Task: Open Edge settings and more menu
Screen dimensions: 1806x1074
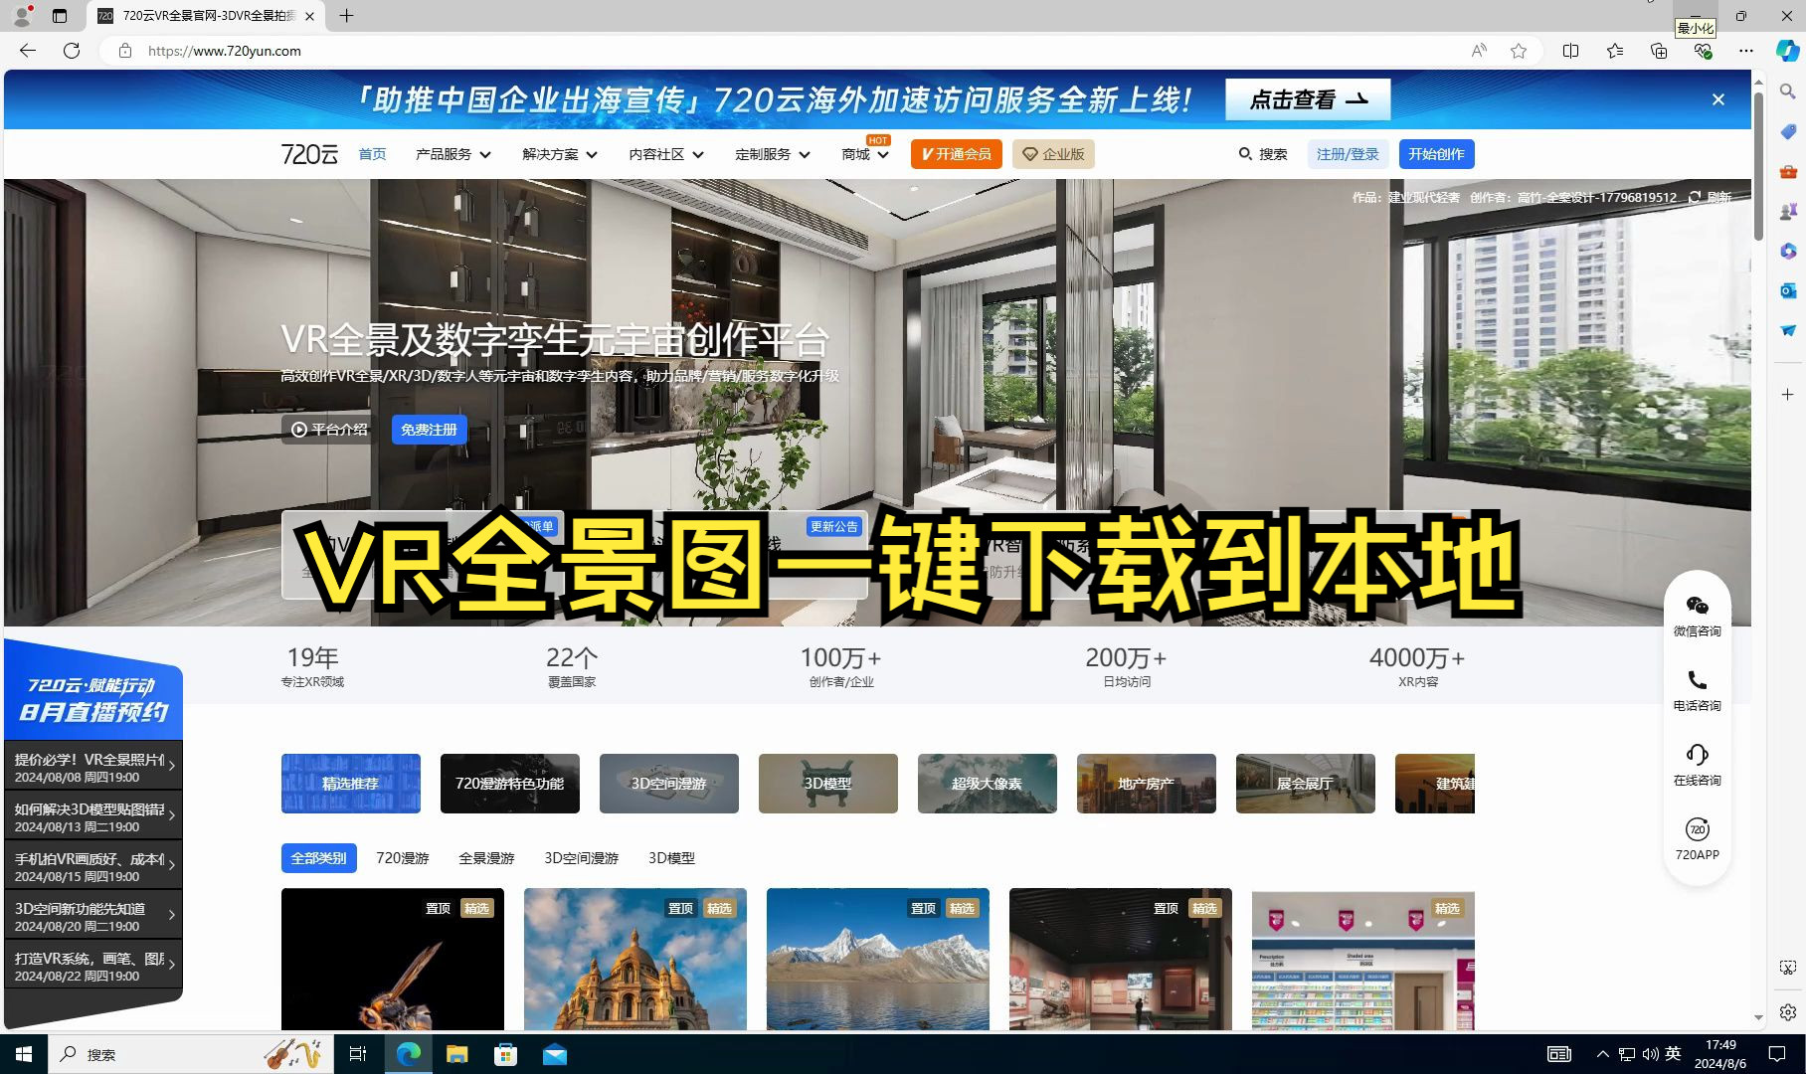Action: click(x=1745, y=51)
